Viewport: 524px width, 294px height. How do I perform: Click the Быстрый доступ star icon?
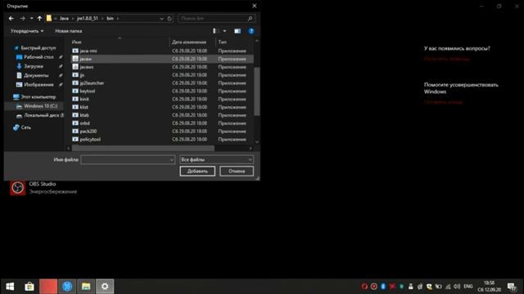[x=16, y=48]
